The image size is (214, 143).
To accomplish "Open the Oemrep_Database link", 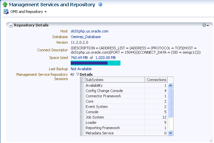I will coord(86,37).
